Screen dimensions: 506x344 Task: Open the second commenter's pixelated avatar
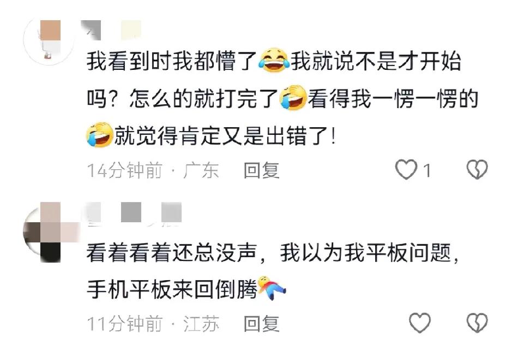click(x=49, y=232)
